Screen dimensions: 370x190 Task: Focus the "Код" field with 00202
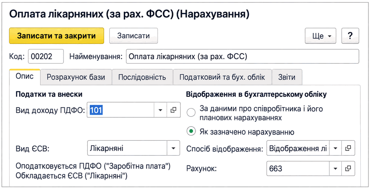[46, 56]
